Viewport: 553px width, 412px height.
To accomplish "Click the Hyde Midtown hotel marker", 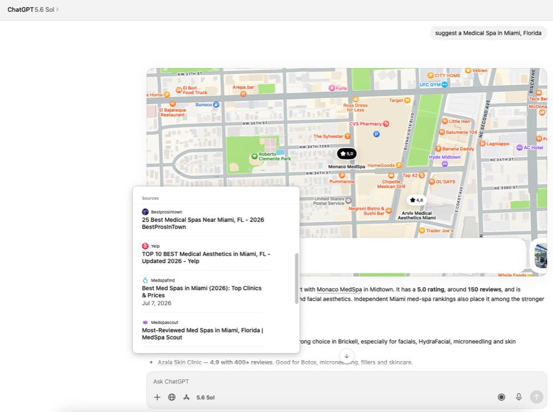I will (x=444, y=164).
